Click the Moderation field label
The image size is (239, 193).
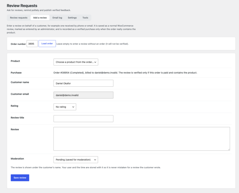tap(17, 159)
